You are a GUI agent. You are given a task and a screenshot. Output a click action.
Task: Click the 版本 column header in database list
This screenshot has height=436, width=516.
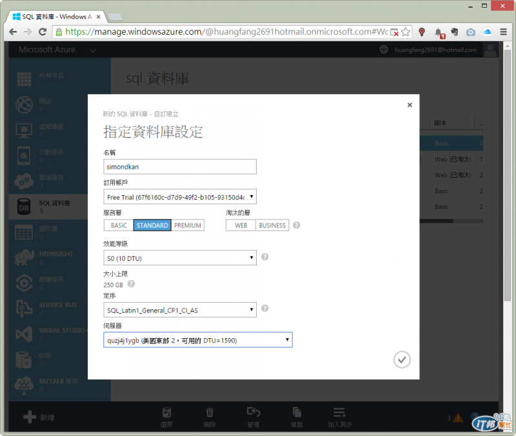[x=441, y=123]
